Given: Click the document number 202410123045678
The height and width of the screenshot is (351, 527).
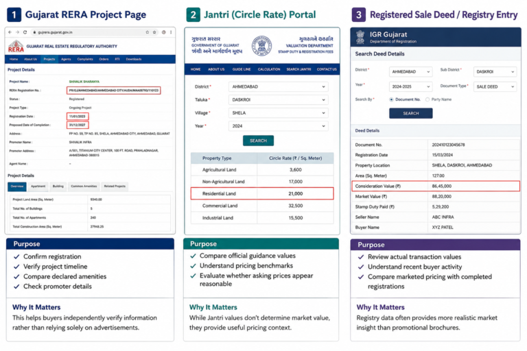Looking at the screenshot, I should (x=448, y=145).
